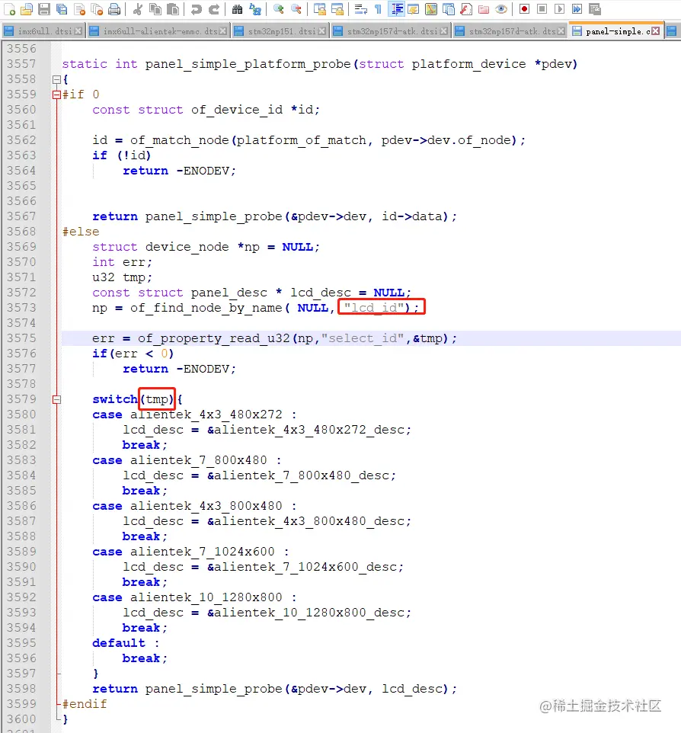This screenshot has width=681, height=733.
Task: Click line number 3575 in margin
Action: coord(21,338)
